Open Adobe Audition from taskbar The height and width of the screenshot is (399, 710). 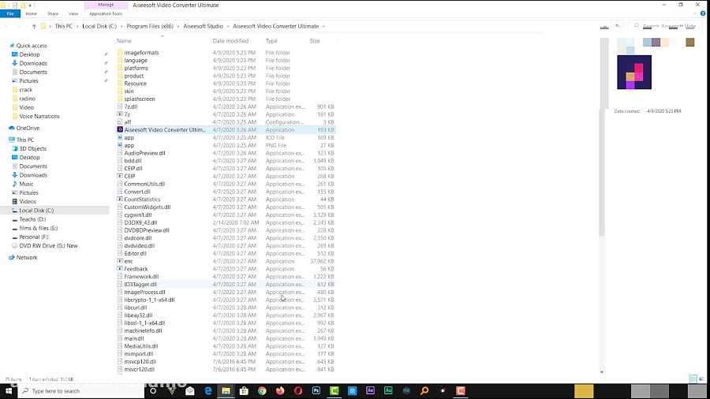388,391
